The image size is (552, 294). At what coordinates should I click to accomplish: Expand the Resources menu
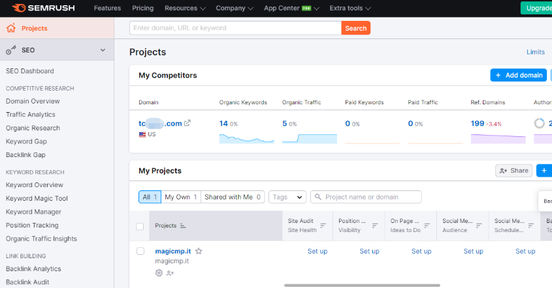point(184,8)
